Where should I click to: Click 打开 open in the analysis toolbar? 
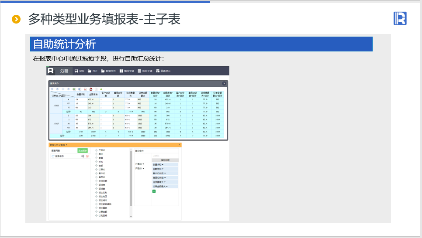(x=93, y=71)
